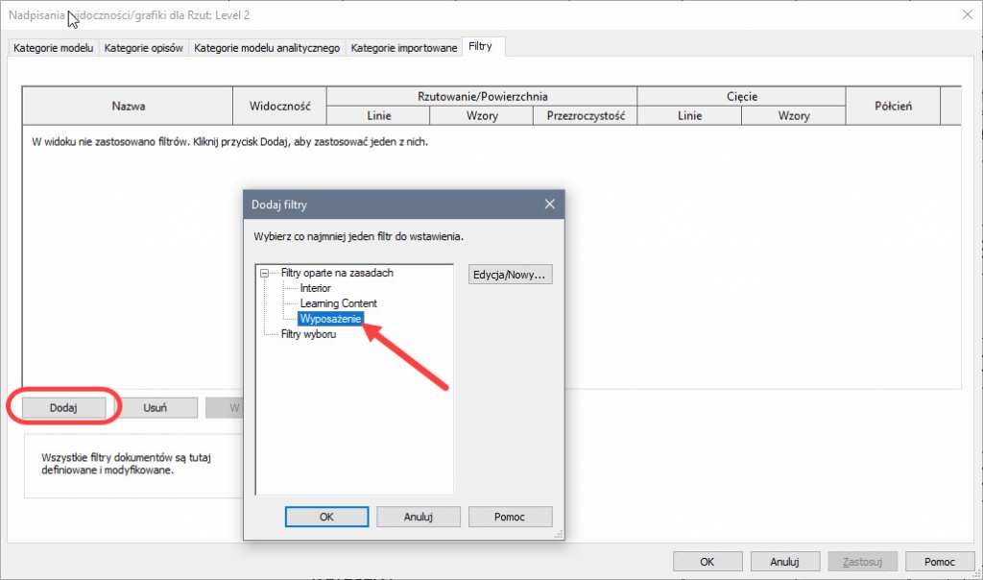Click the Dodaj button to add filter

point(63,407)
